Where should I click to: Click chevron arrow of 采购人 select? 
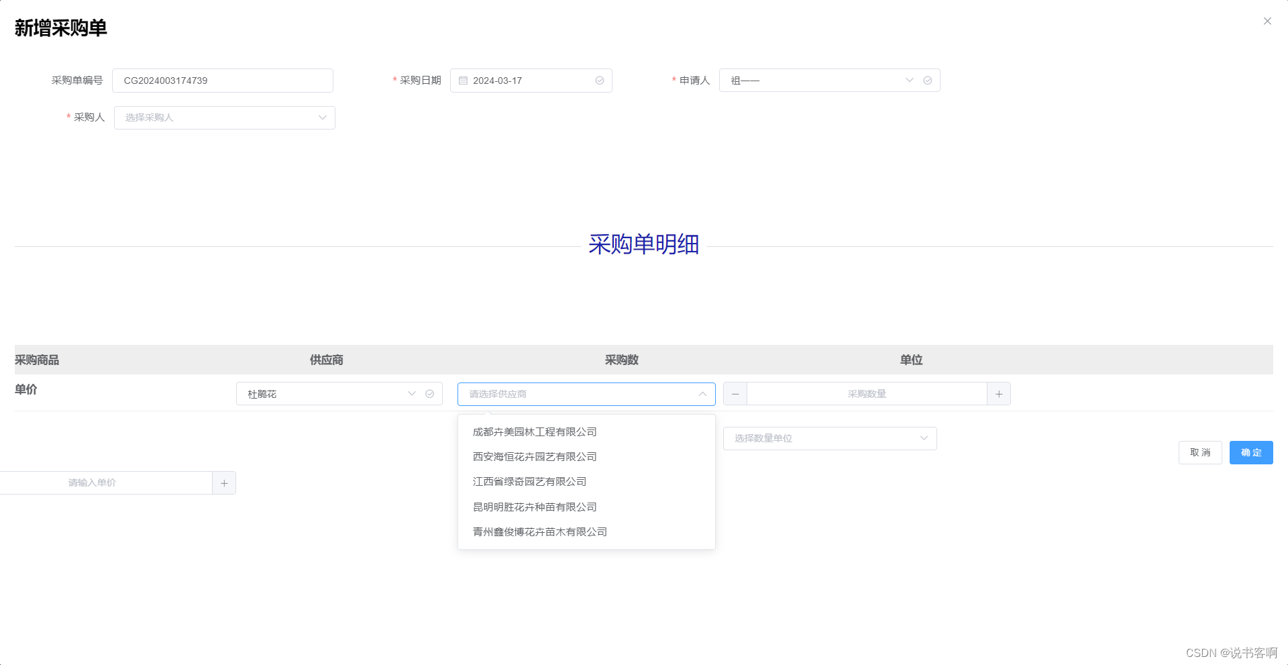tap(323, 117)
